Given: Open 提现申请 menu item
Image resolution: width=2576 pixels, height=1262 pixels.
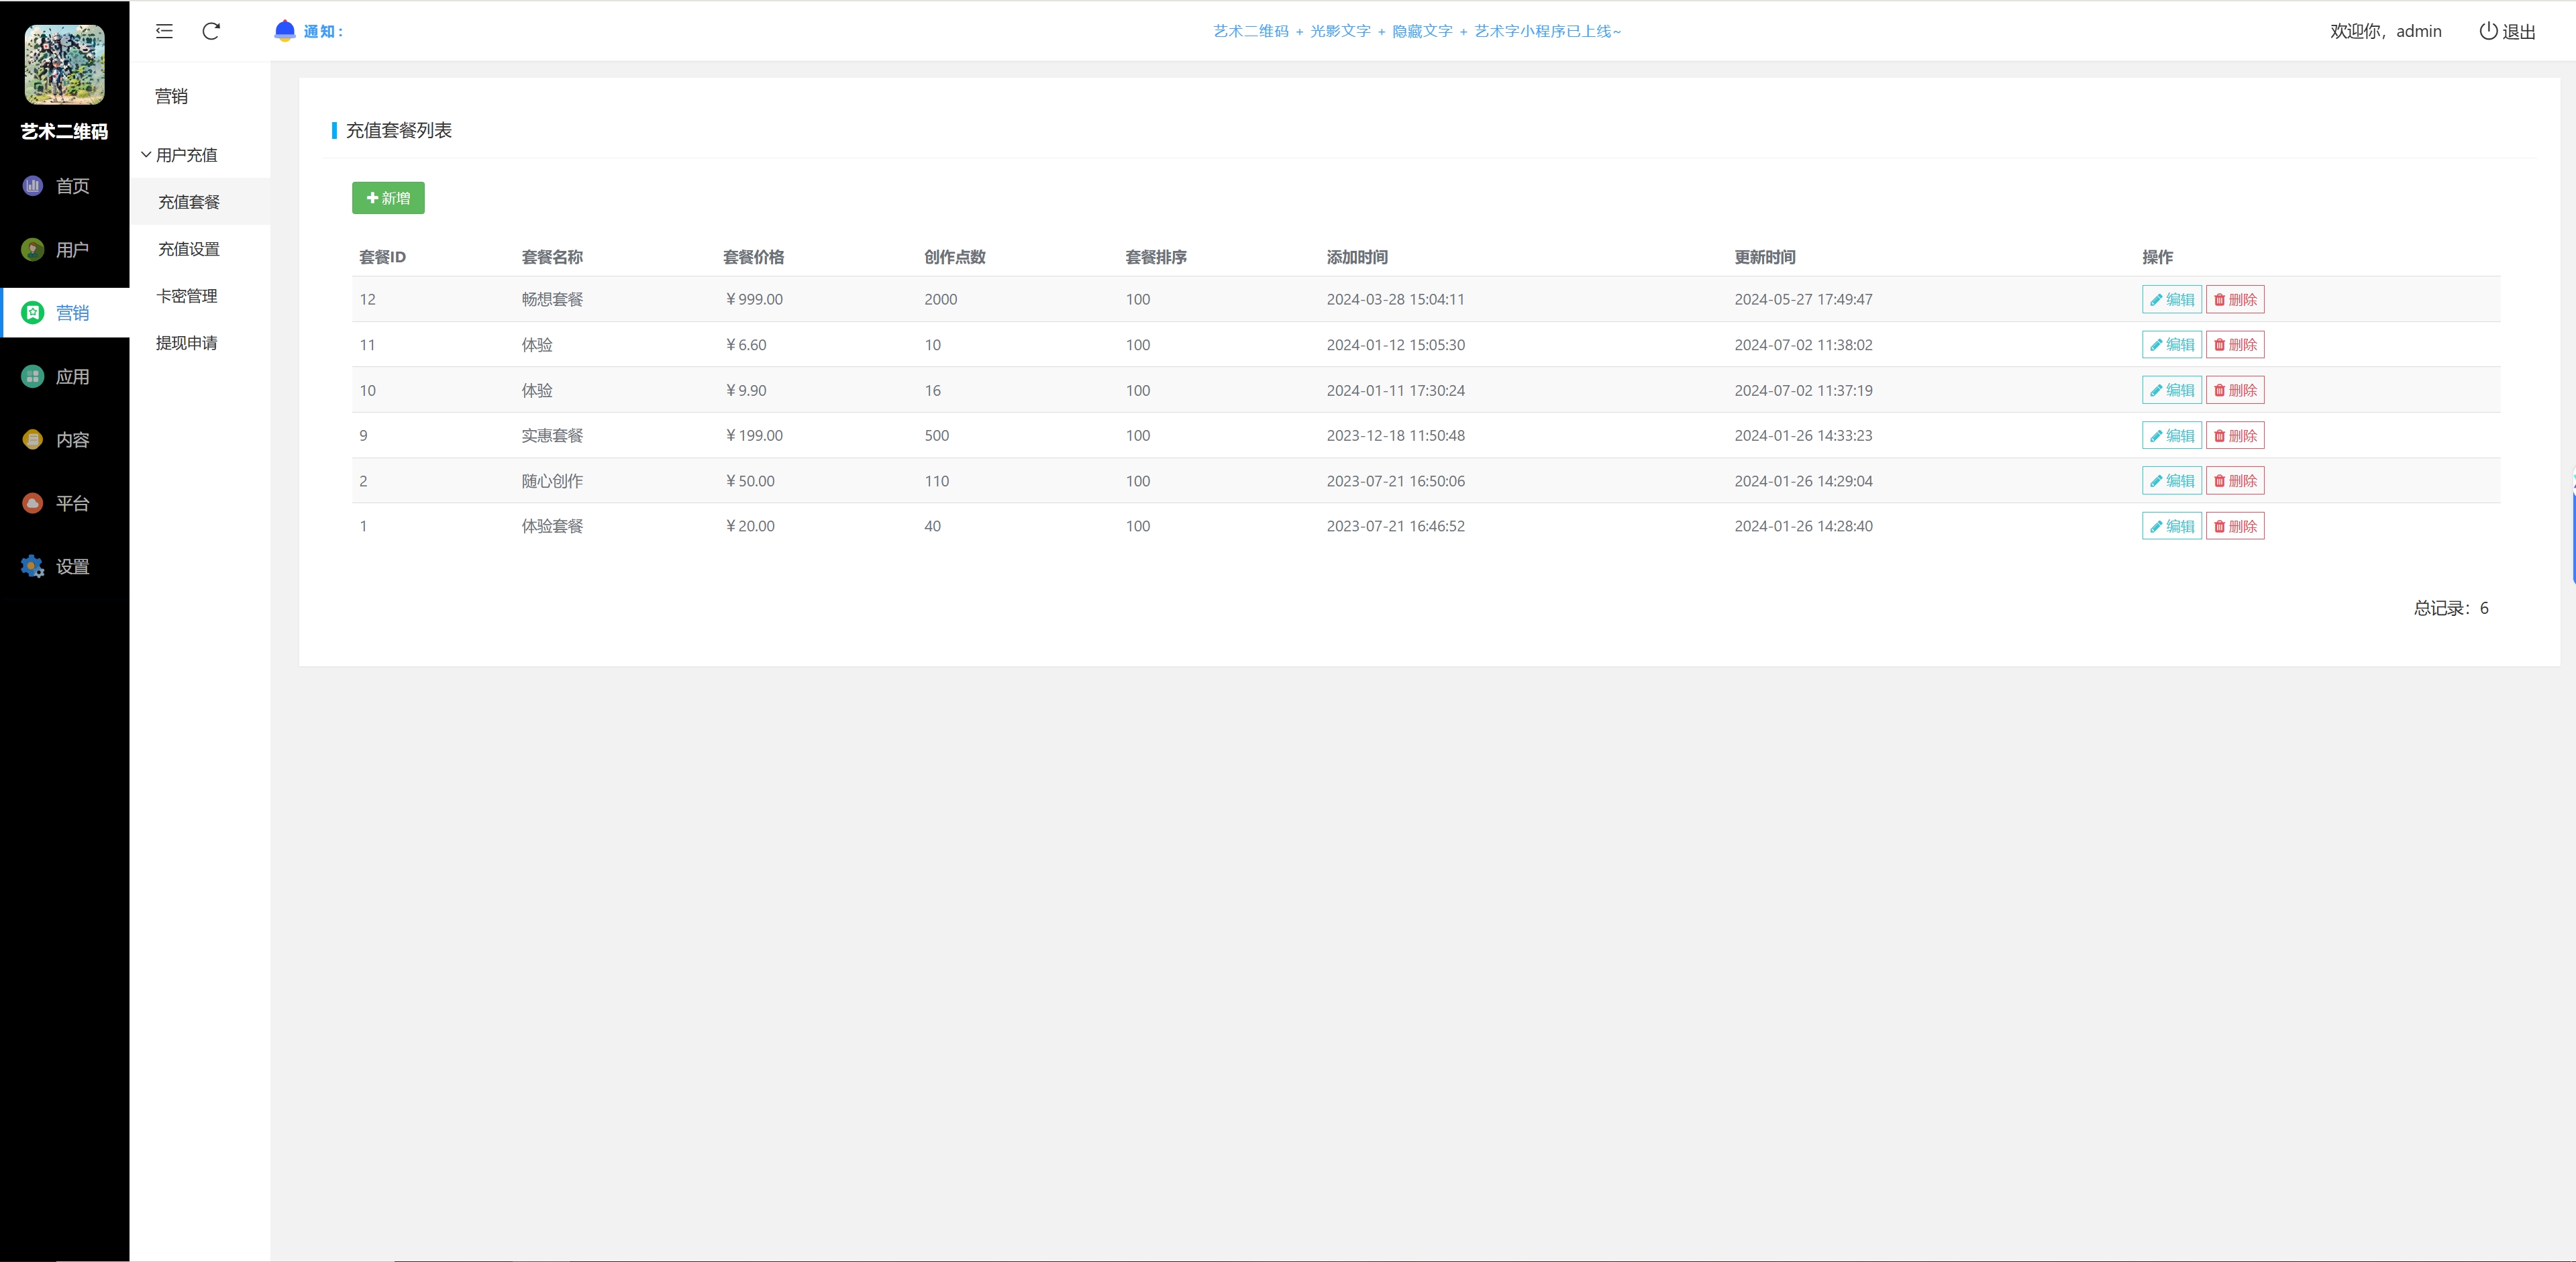Looking at the screenshot, I should coord(187,343).
